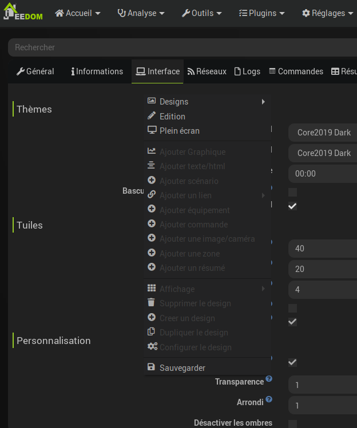Click the Edition pencil icon
357x428 pixels.
click(152, 116)
